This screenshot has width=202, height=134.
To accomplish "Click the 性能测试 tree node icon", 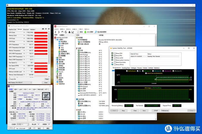I will pyautogui.click(x=57, y=84).
